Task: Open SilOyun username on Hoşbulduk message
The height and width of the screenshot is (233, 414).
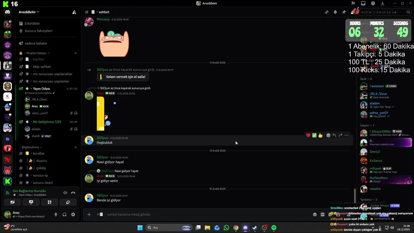Action: coord(103,138)
